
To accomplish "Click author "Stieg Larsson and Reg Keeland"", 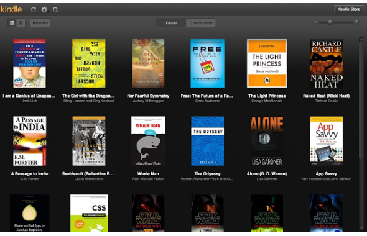I will tap(89, 101).
